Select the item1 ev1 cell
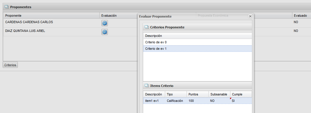This screenshot has width=311, height=113. pos(154,101)
